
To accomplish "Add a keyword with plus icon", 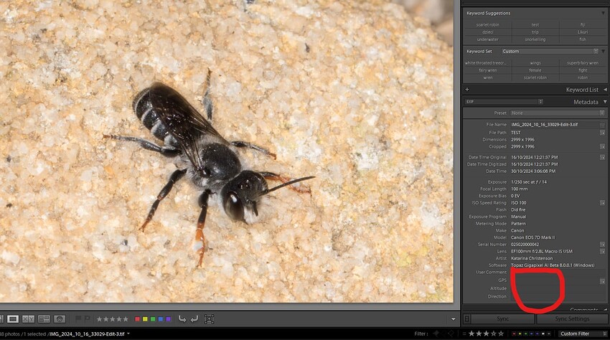I will point(467,90).
